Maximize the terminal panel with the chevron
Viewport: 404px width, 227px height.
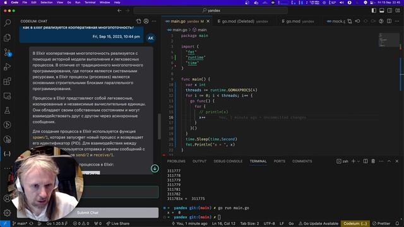click(x=389, y=161)
